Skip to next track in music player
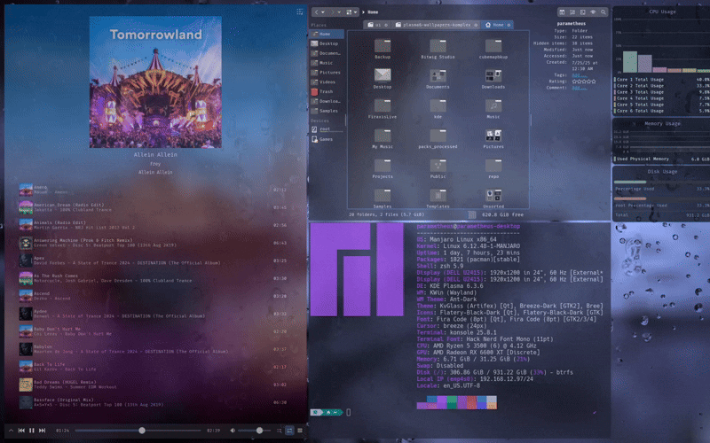This screenshot has height=443, width=710. [x=42, y=431]
